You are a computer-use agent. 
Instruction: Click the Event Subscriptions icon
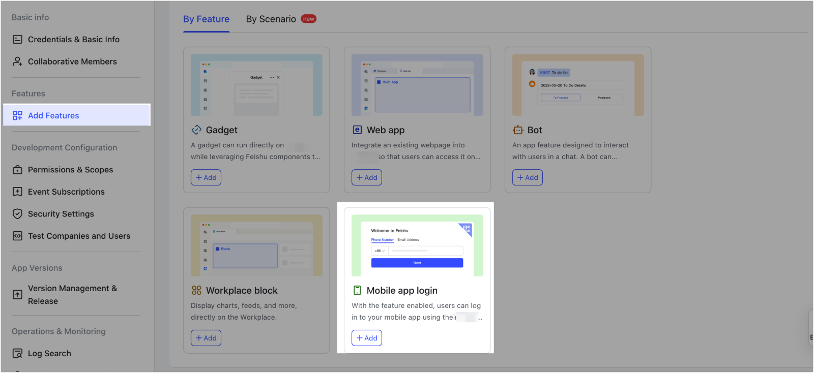[x=17, y=192]
